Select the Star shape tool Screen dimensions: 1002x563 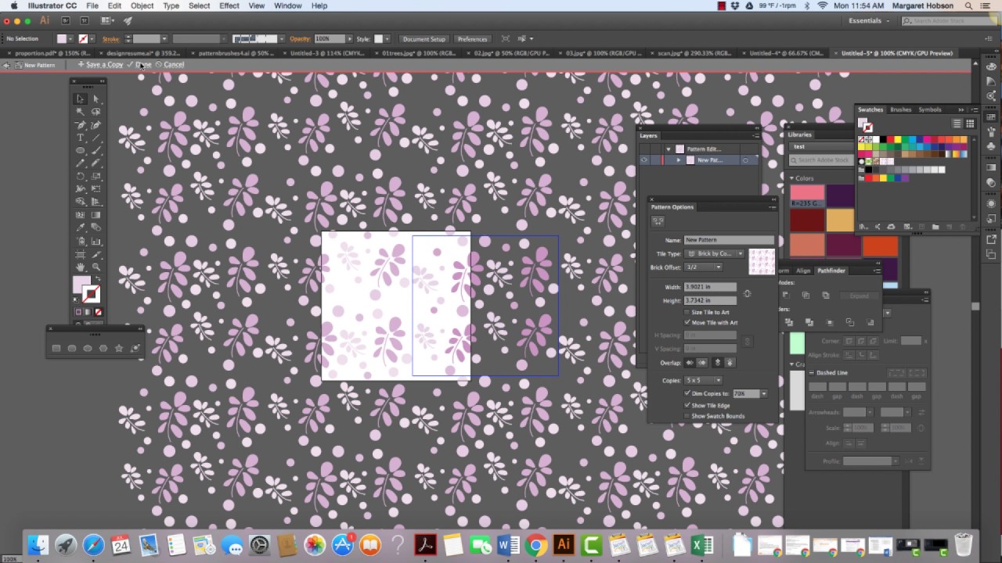(119, 348)
